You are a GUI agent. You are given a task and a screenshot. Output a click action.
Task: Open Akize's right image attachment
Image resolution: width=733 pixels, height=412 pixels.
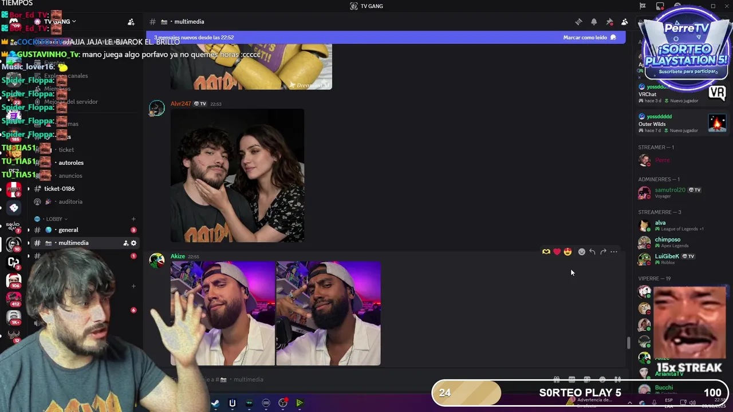tap(328, 314)
